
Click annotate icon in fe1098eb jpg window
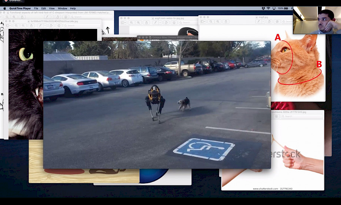[59, 26]
